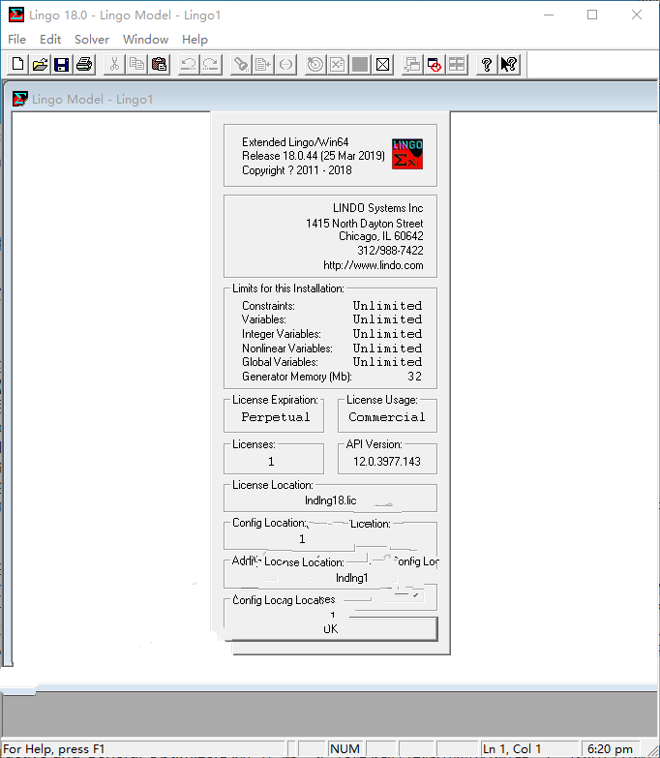The height and width of the screenshot is (758, 660).
Task: Click the Redo toolbar icon
Action: click(211, 64)
